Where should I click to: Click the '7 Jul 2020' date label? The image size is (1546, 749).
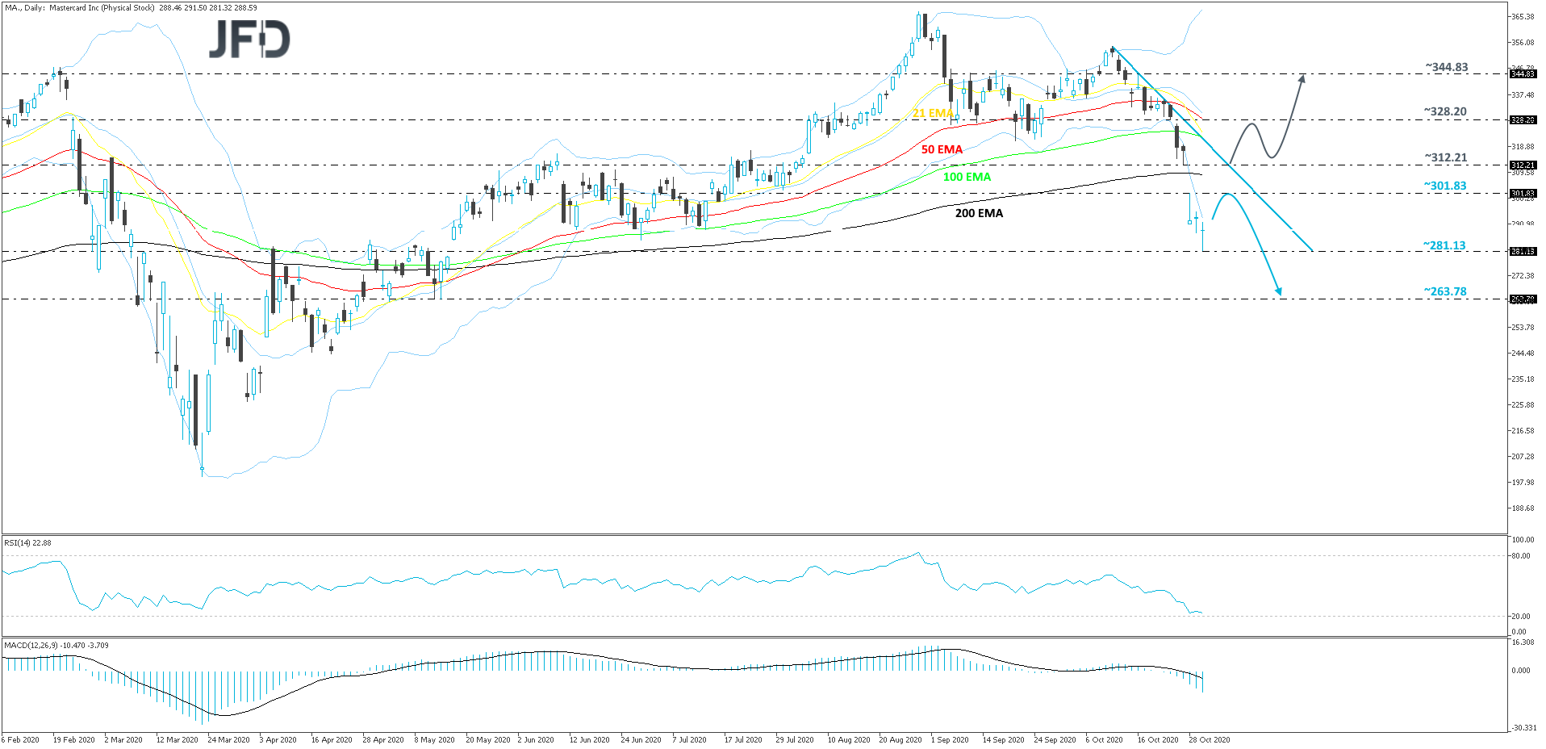[x=689, y=740]
